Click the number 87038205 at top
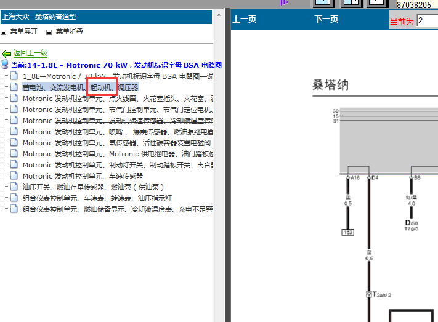 coord(414,5)
